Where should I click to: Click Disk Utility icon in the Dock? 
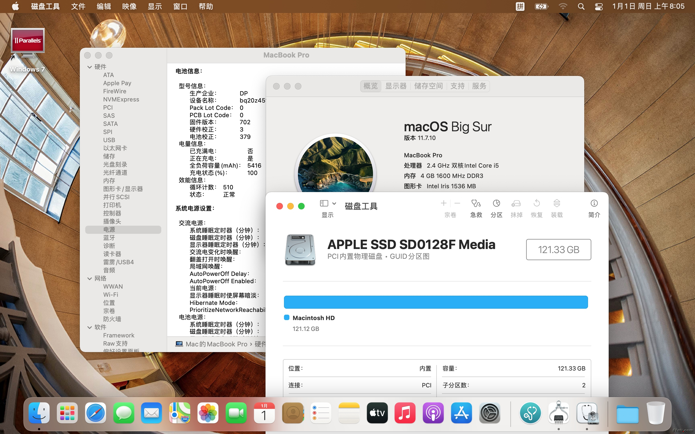point(587,413)
